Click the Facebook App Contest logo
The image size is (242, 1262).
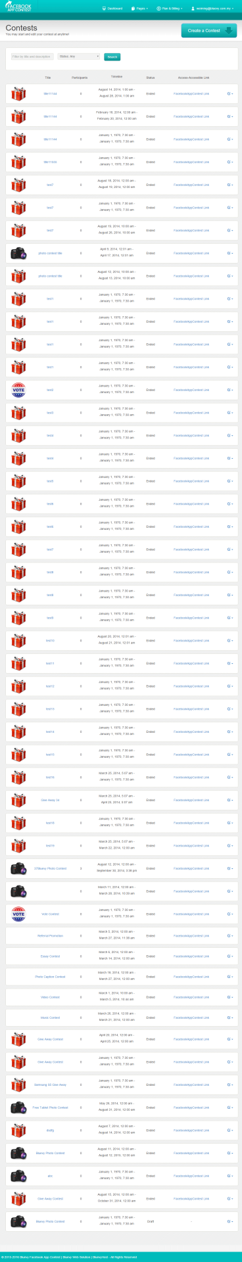[x=18, y=9]
